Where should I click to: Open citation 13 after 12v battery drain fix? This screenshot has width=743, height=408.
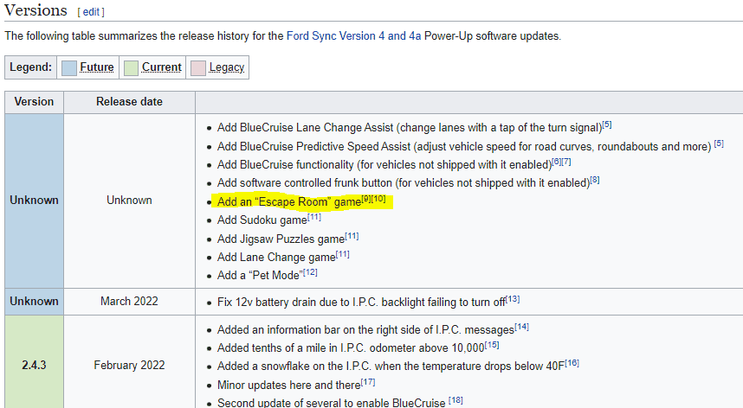513,299
